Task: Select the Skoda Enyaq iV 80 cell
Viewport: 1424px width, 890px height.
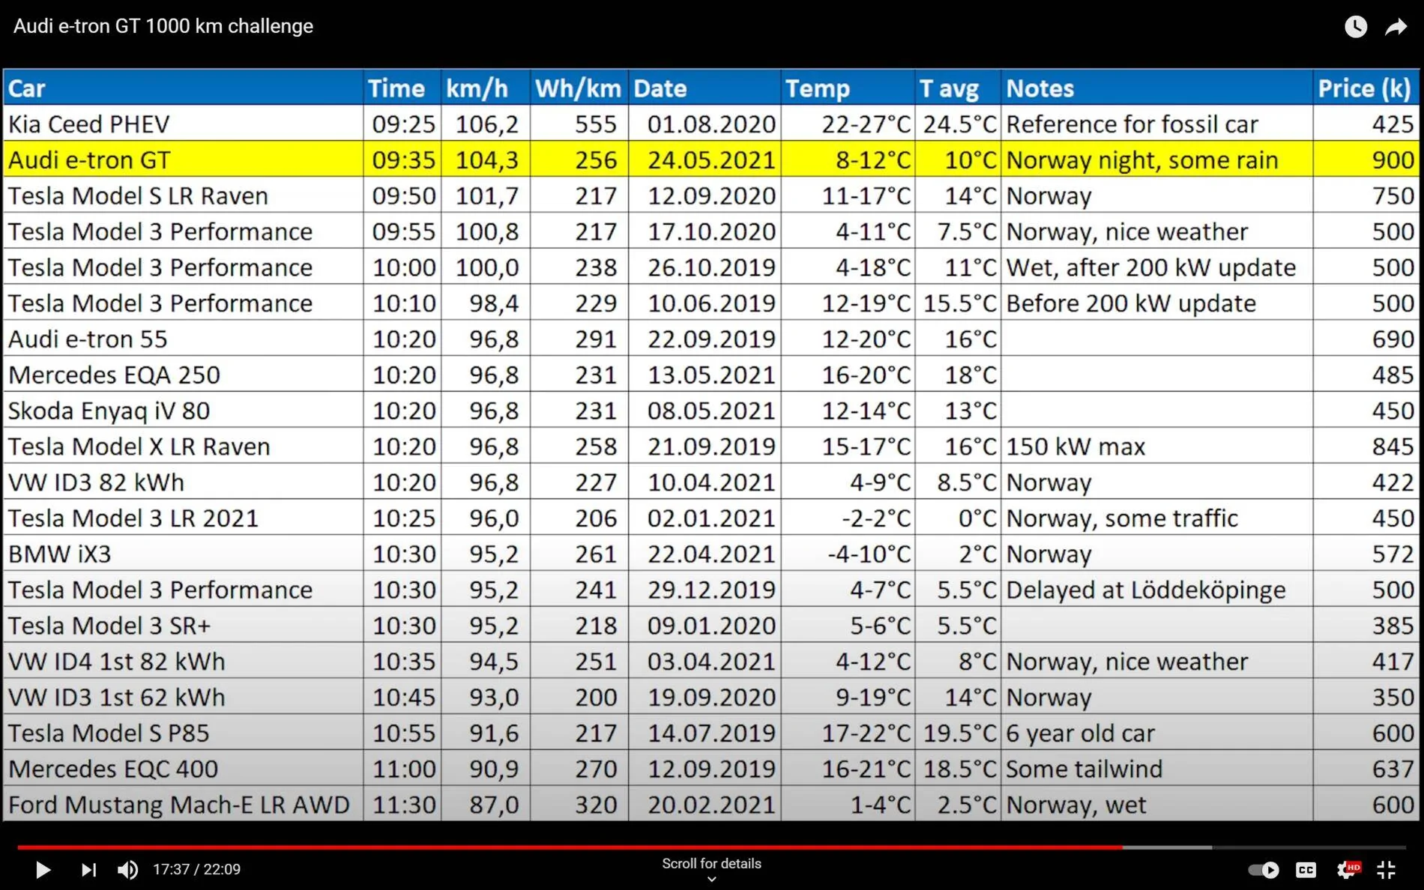Action: (x=184, y=411)
